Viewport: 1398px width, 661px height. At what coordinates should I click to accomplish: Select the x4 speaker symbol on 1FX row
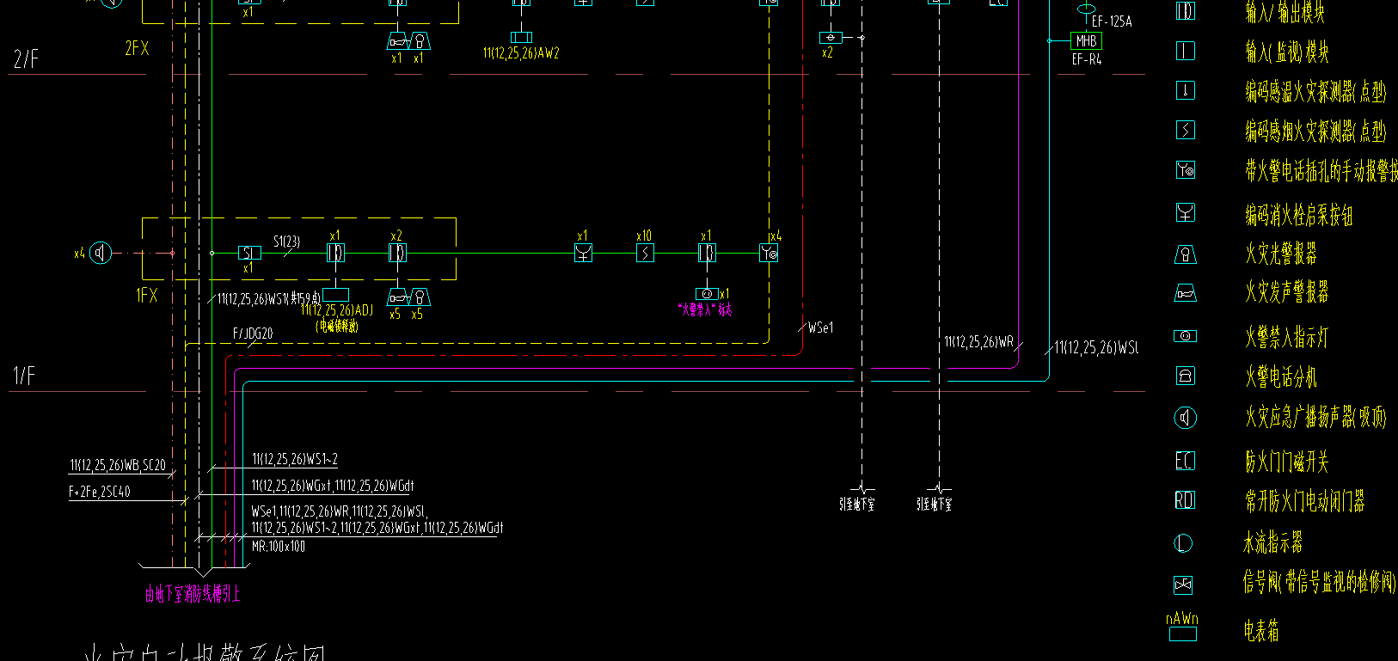[101, 253]
